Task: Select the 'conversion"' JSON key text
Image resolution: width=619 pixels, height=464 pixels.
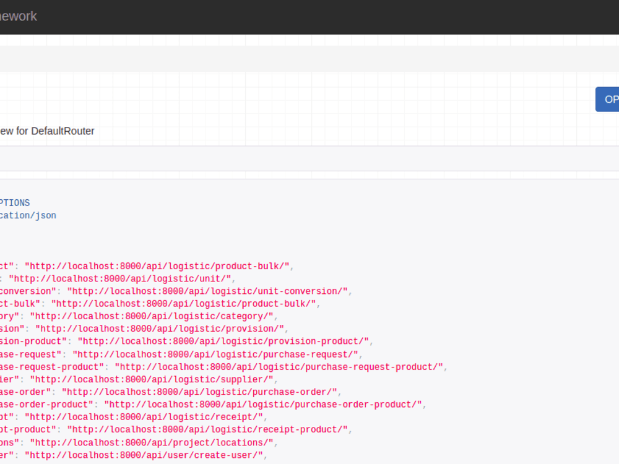Action: pyautogui.click(x=28, y=291)
